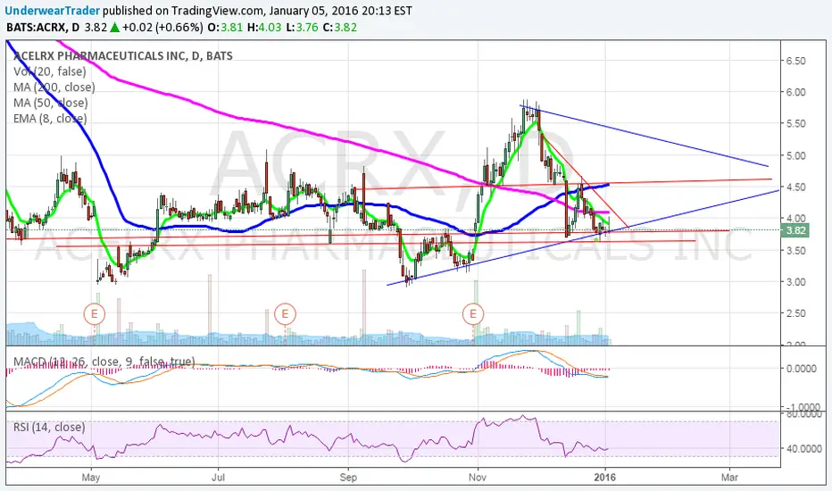The height and width of the screenshot is (491, 832).
Task: Click the 2016 label on time axis
Action: click(605, 478)
